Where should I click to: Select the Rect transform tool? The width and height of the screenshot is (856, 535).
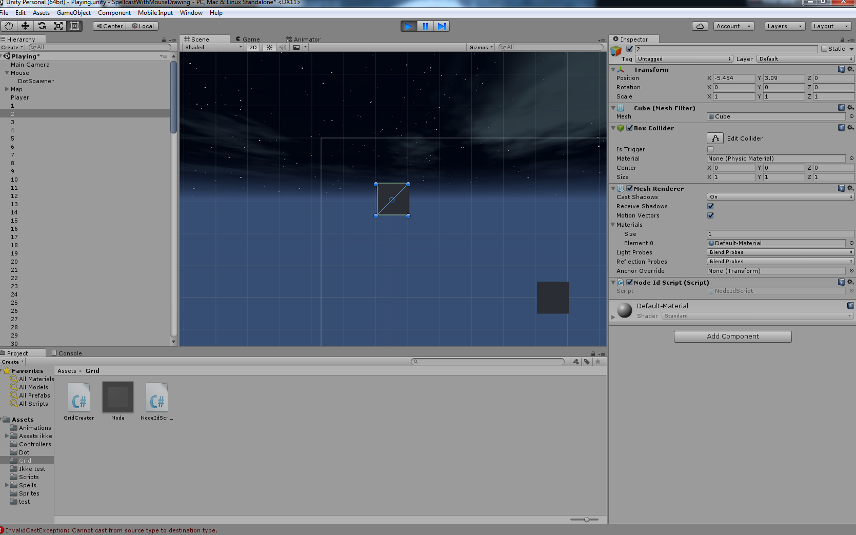tap(75, 26)
